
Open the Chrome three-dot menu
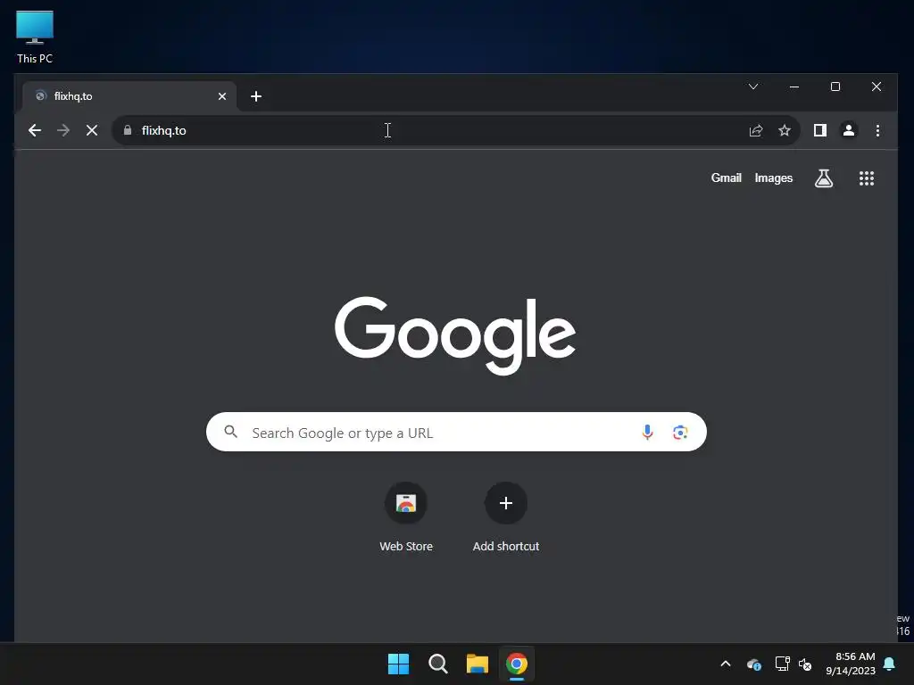[x=877, y=130]
